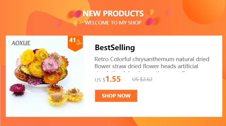The height and width of the screenshot is (126, 226).
Task: Click the WELCOME TO MY SHOP text
Action: point(113,23)
